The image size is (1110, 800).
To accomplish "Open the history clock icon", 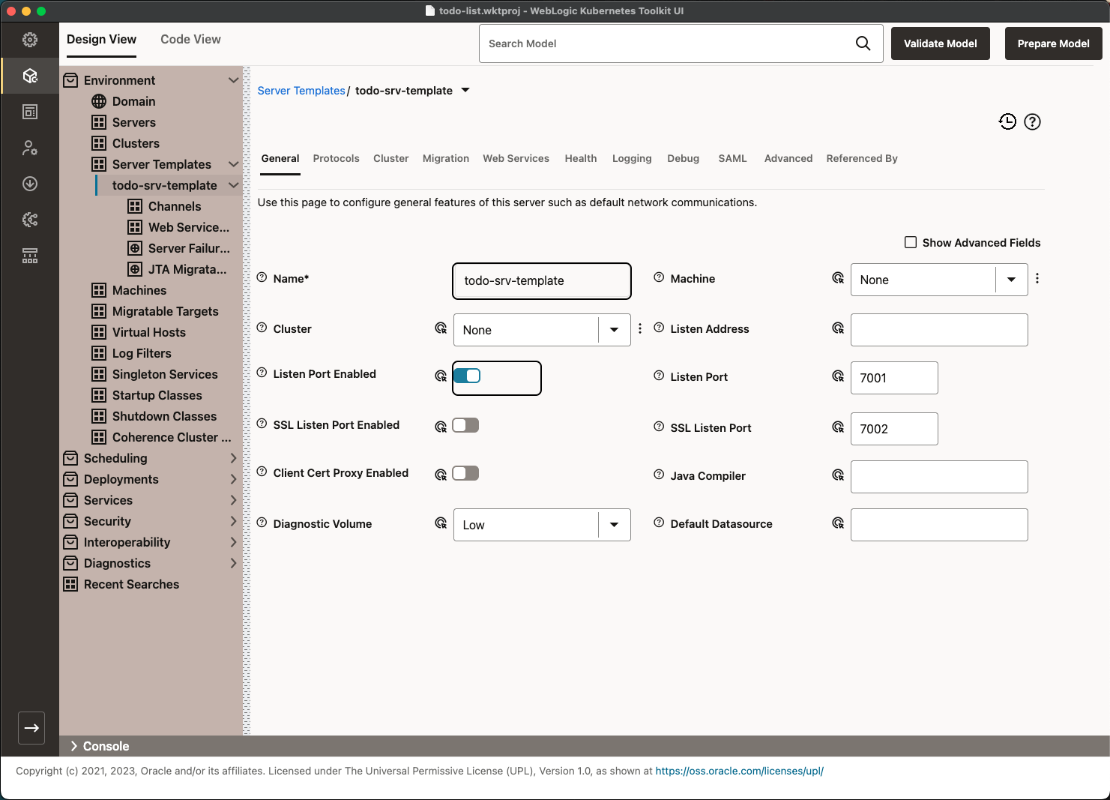I will [x=1007, y=121].
